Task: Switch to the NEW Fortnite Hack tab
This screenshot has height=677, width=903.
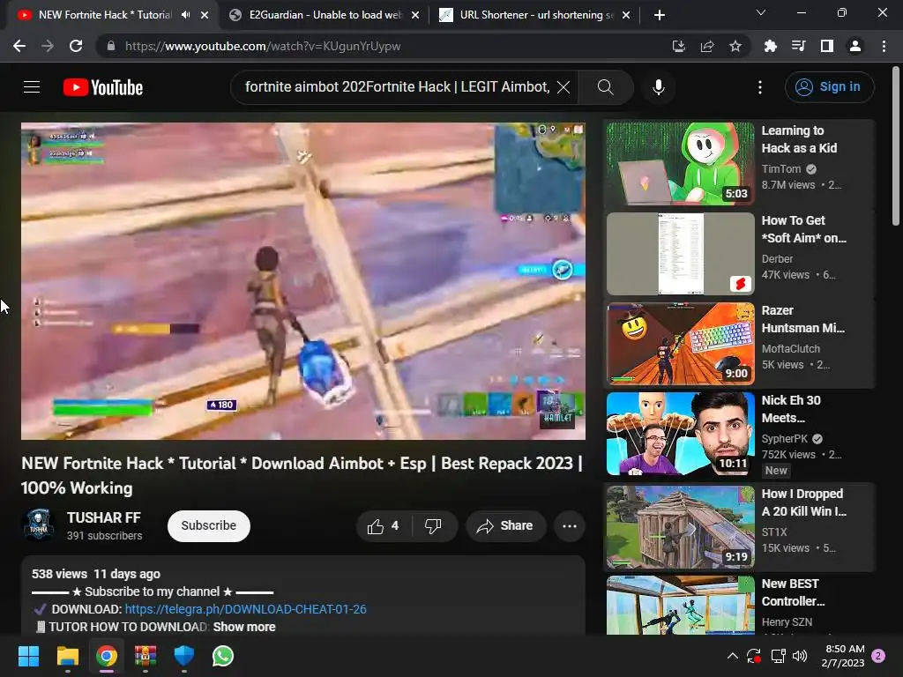Action: pyautogui.click(x=105, y=15)
